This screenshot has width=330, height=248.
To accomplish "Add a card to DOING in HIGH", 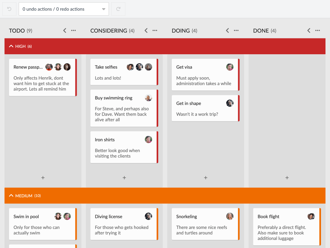I will (206, 178).
